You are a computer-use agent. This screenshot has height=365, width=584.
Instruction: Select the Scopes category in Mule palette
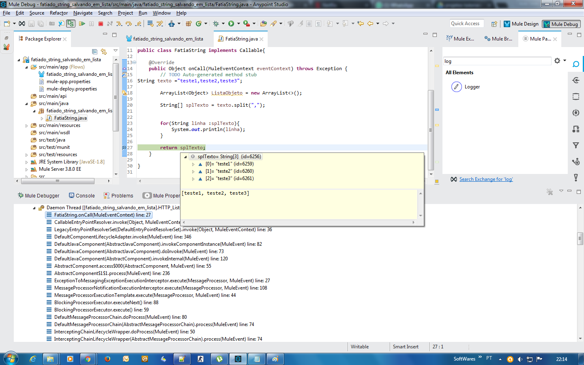click(576, 97)
